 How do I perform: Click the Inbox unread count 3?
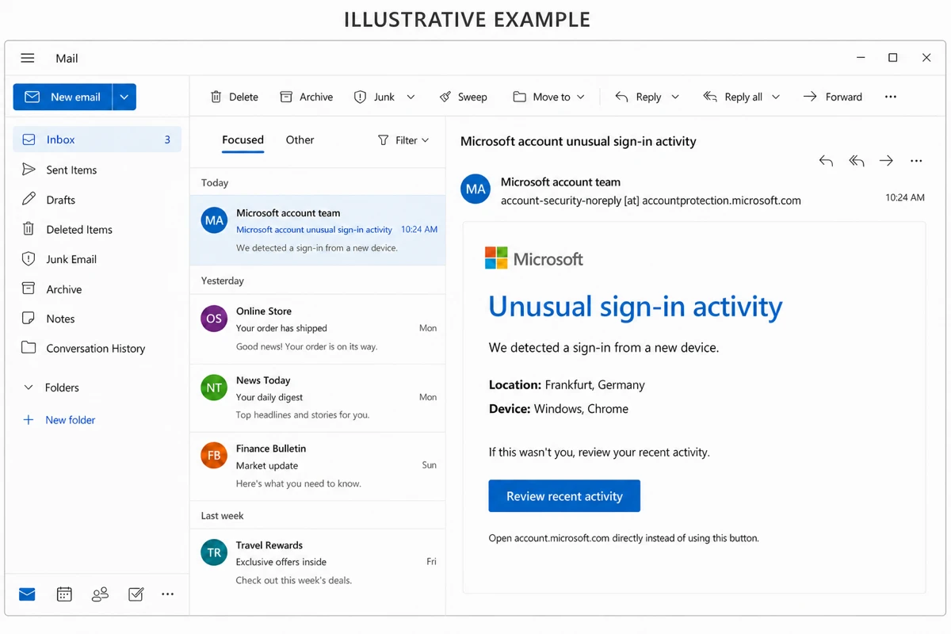pos(167,139)
